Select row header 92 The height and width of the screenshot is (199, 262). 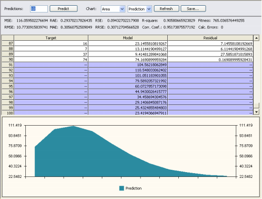pos(8,70)
